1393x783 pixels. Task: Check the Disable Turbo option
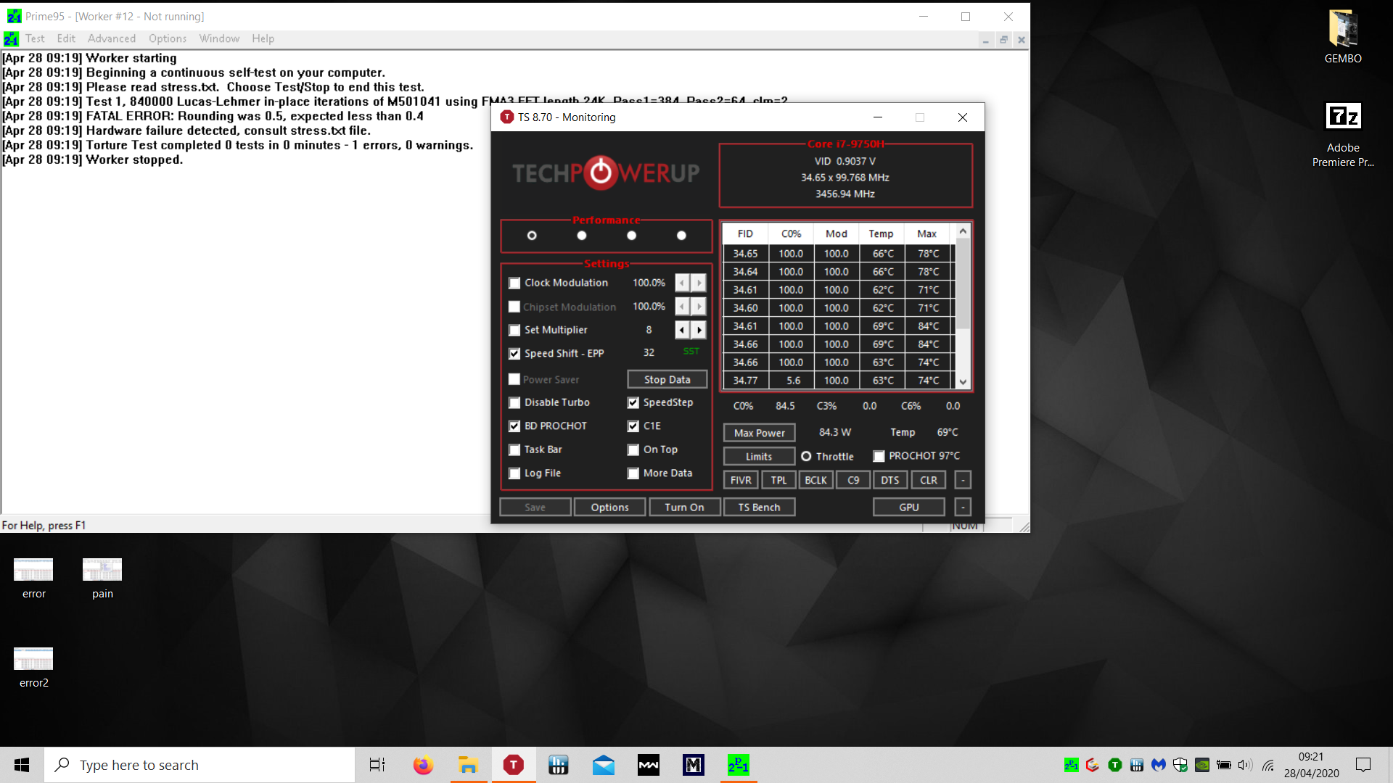coord(514,402)
